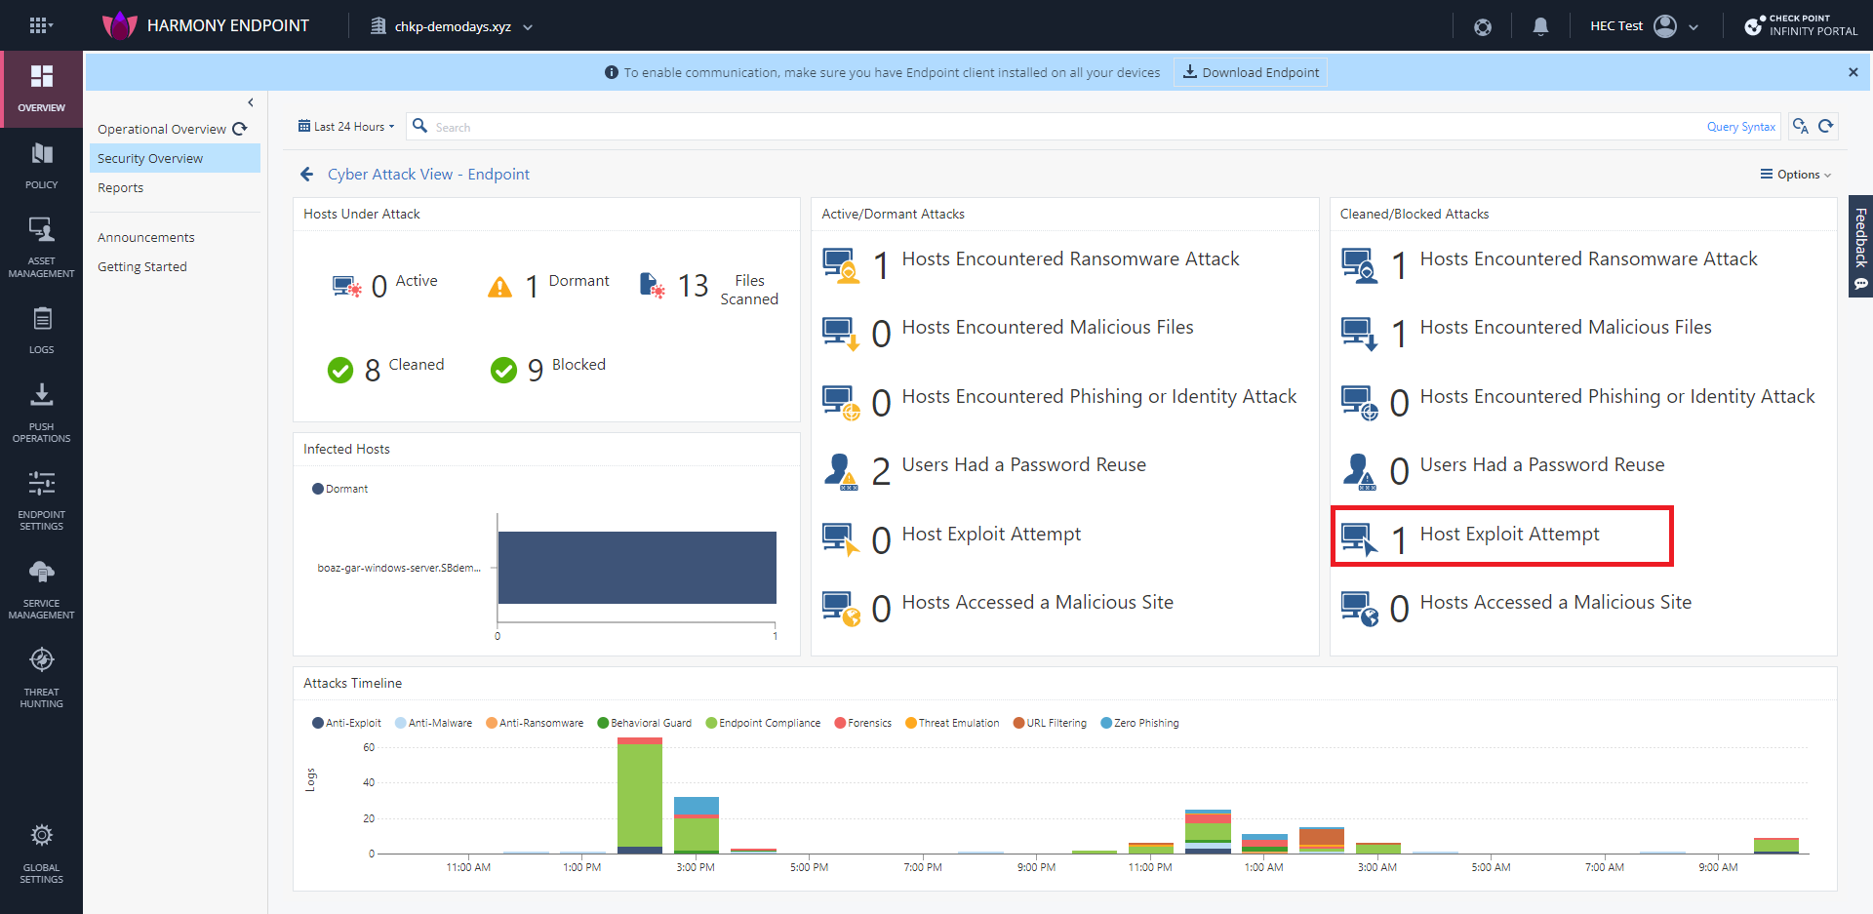Click Download Endpoint button
The image size is (1873, 914).
tap(1251, 72)
